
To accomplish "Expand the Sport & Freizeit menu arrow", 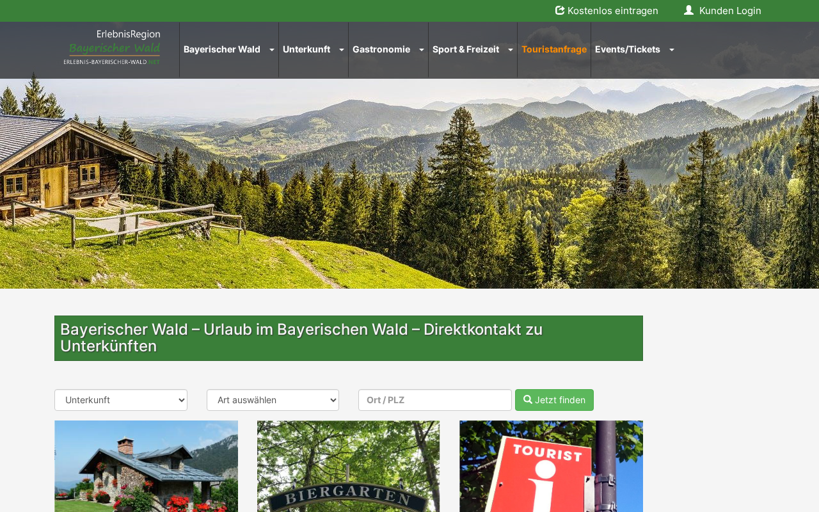I will pos(511,50).
